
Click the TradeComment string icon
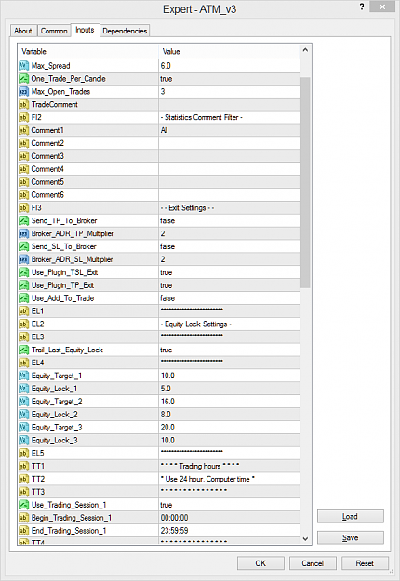[24, 104]
